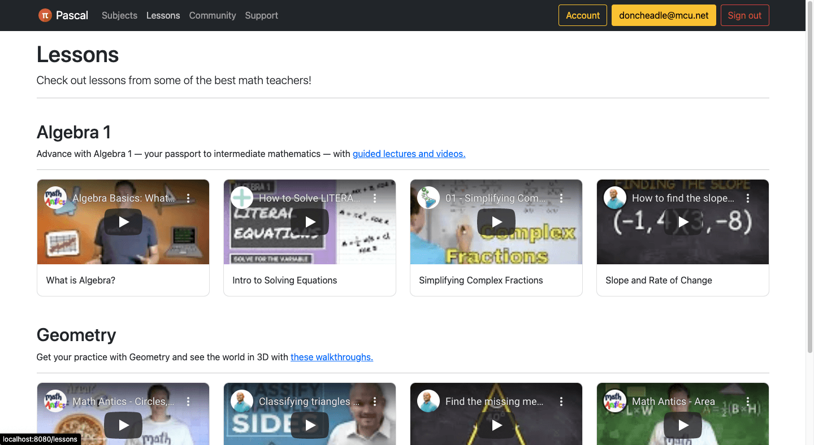
Task: Navigate to the Community section
Action: (x=213, y=15)
